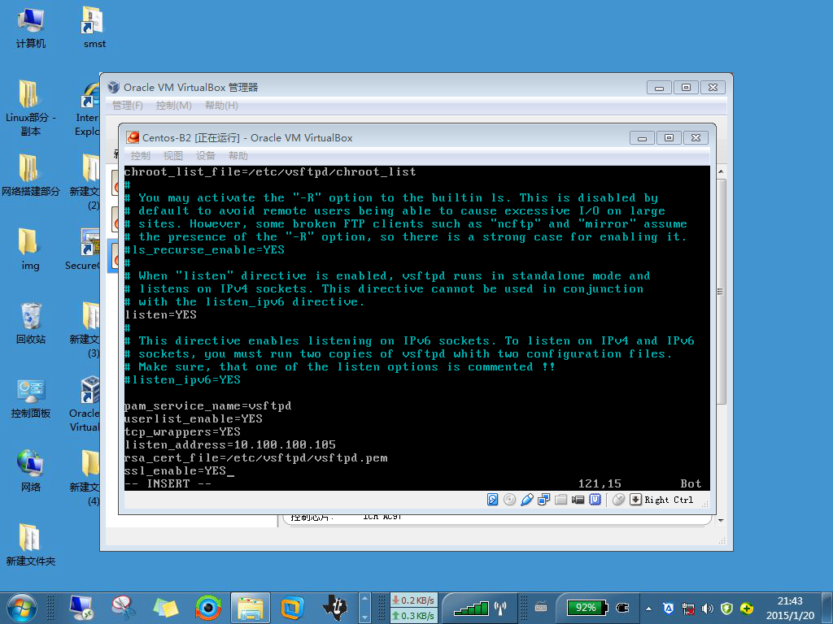Open 管理(F) menu in VirtualBox manager
The image size is (833, 624).
(128, 106)
